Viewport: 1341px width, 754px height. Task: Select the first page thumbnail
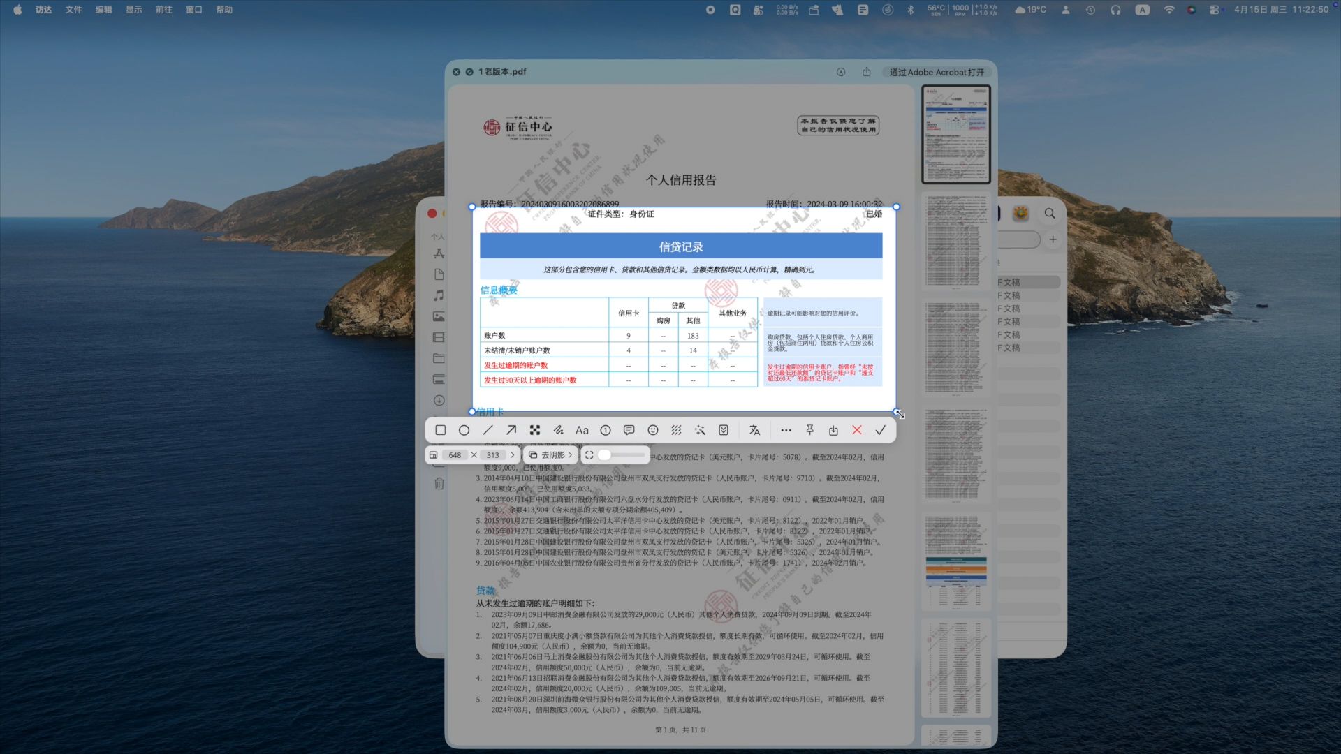click(956, 135)
